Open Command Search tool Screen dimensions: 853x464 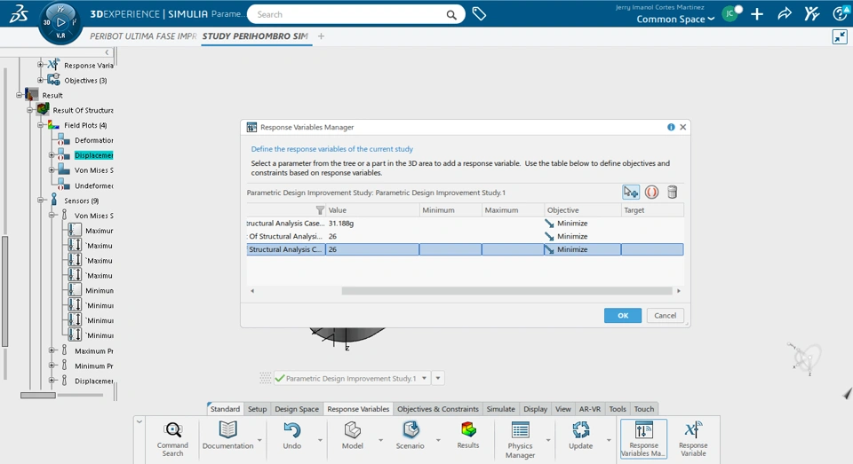(x=172, y=439)
